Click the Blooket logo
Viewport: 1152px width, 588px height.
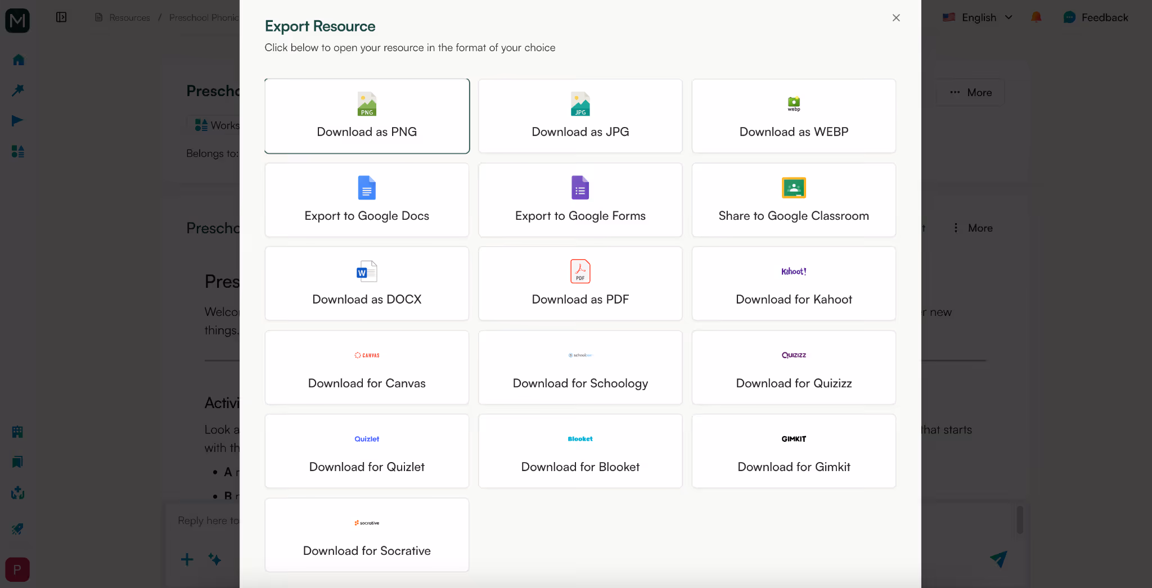tap(580, 439)
